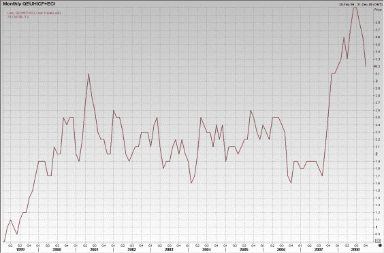Image resolution: width=384 pixels, height=253 pixels.
Task: Click the line's endpoint in Q4 2008
Action: 366,66
